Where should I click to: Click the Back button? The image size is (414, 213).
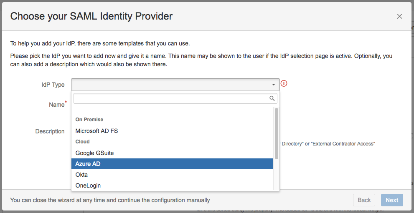point(364,200)
